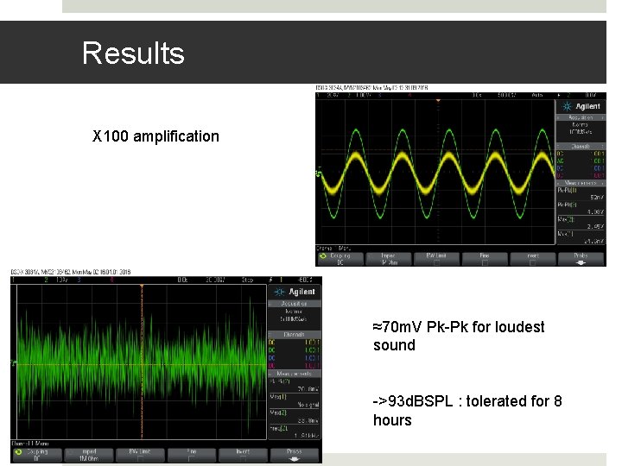This screenshot has width=622, height=466.
Task: Click the Agilent logo on the upper oscilloscope
Action: 581,106
